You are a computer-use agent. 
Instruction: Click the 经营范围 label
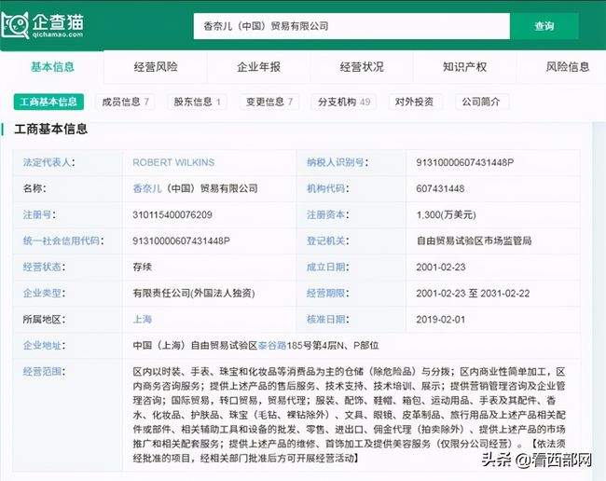44,372
